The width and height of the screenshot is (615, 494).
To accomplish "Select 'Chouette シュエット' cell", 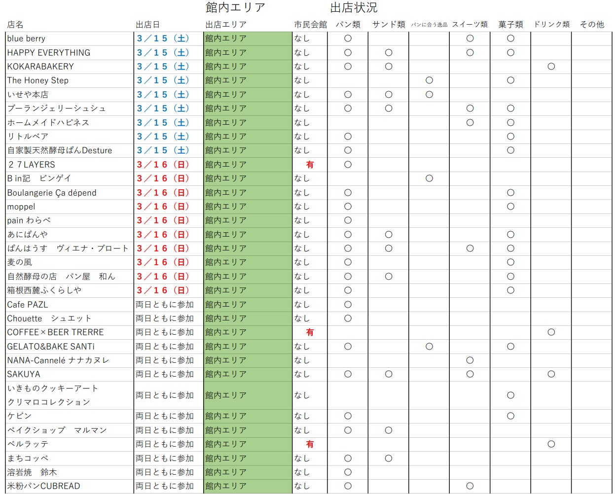I will (x=49, y=318).
